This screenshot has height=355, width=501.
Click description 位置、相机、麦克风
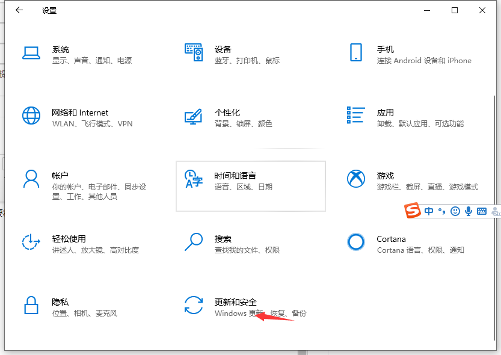click(85, 313)
